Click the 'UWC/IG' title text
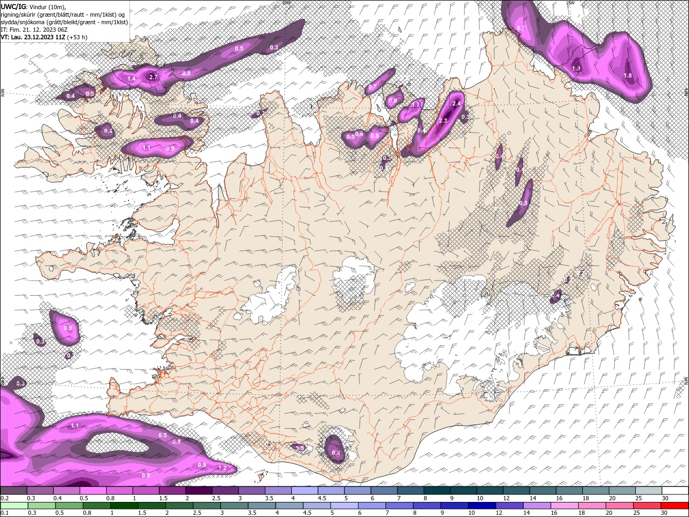This screenshot has height=517, width=689. [13, 6]
